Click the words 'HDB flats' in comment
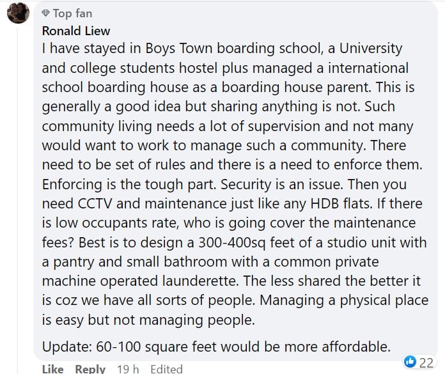The width and height of the screenshot is (445, 374). click(341, 203)
